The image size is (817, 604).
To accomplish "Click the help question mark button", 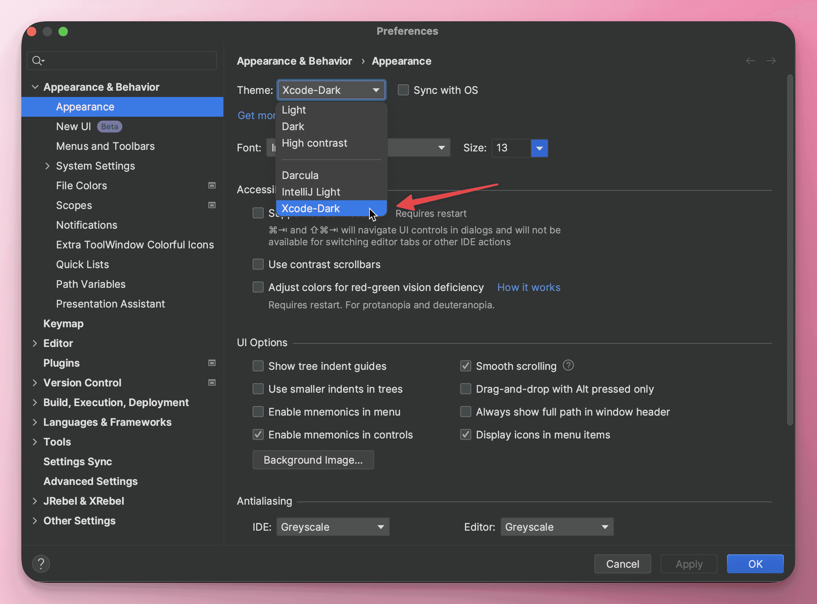I will tap(41, 564).
